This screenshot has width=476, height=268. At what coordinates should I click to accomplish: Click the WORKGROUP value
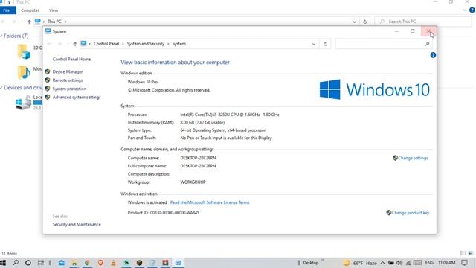click(x=193, y=182)
